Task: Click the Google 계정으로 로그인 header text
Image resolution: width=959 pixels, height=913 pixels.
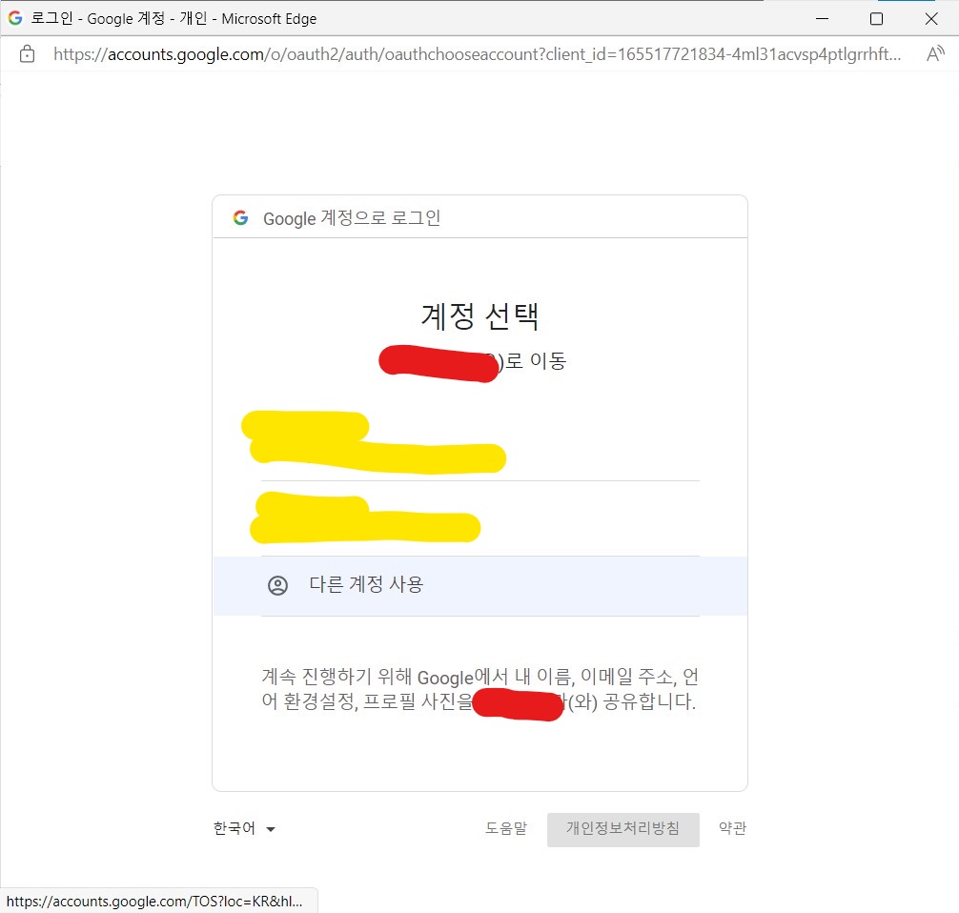Action: [352, 218]
